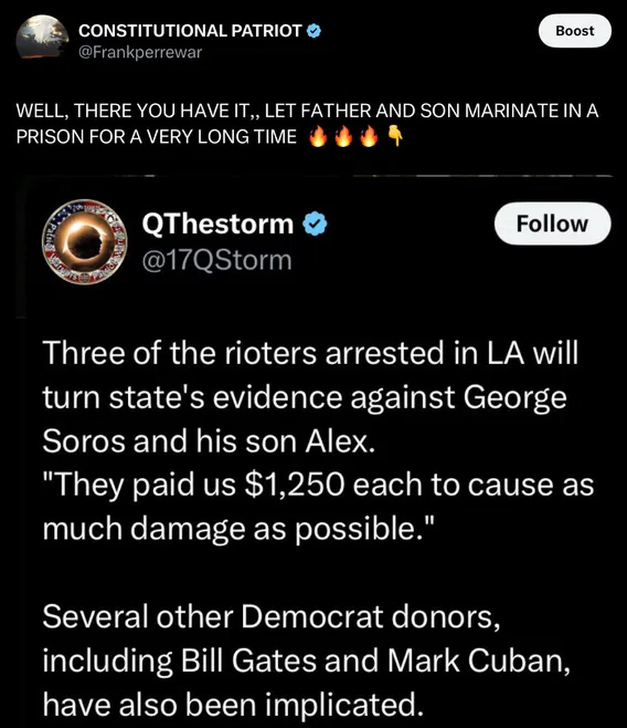Click the middle fire emoji
The width and height of the screenshot is (627, 728).
point(343,137)
